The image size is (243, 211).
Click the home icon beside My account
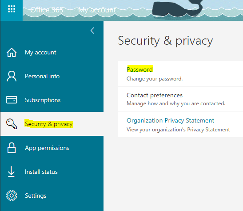pyautogui.click(x=12, y=52)
